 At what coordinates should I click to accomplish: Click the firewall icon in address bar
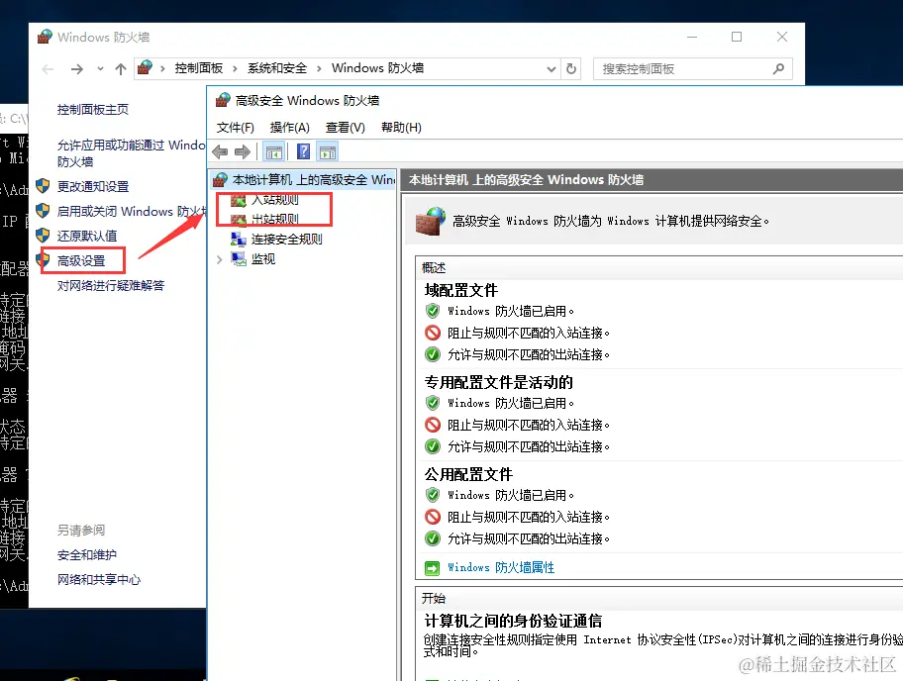(145, 68)
